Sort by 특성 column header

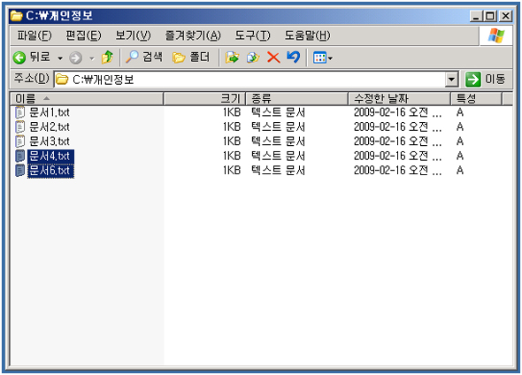point(476,98)
